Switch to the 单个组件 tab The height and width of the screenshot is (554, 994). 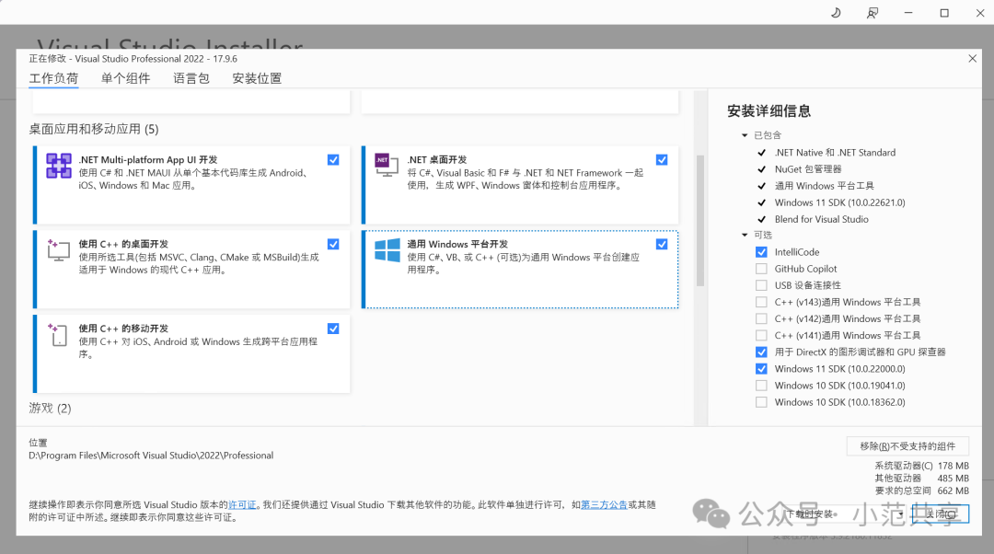126,78
